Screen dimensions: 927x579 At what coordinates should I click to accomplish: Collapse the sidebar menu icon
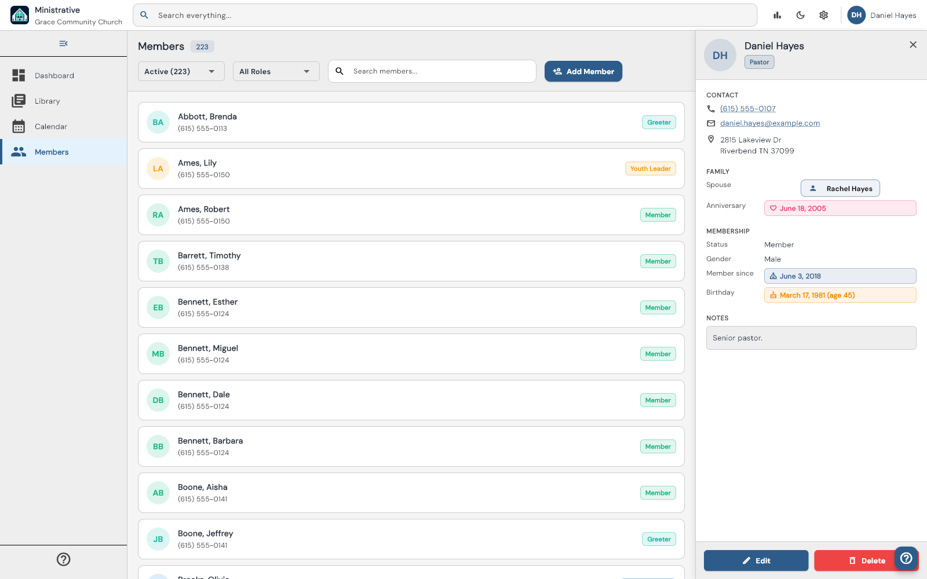pyautogui.click(x=64, y=43)
